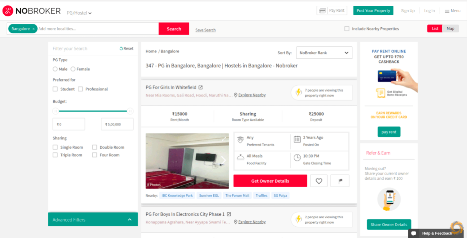
Task: Select the Male PG type radio
Action: [x=55, y=69]
